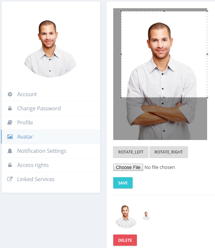Image resolution: width=215 pixels, height=248 pixels.
Task: Save the cropped avatar
Action: pos(123,183)
